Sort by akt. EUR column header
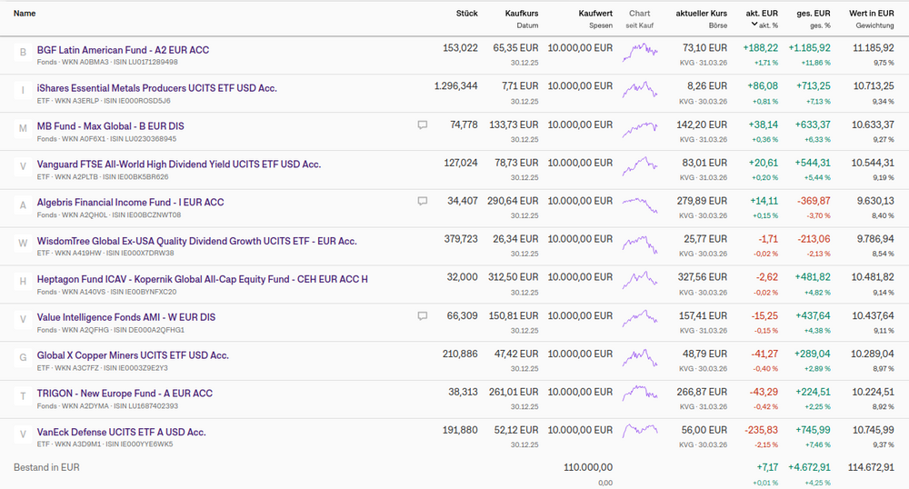909x489 pixels. [x=762, y=14]
